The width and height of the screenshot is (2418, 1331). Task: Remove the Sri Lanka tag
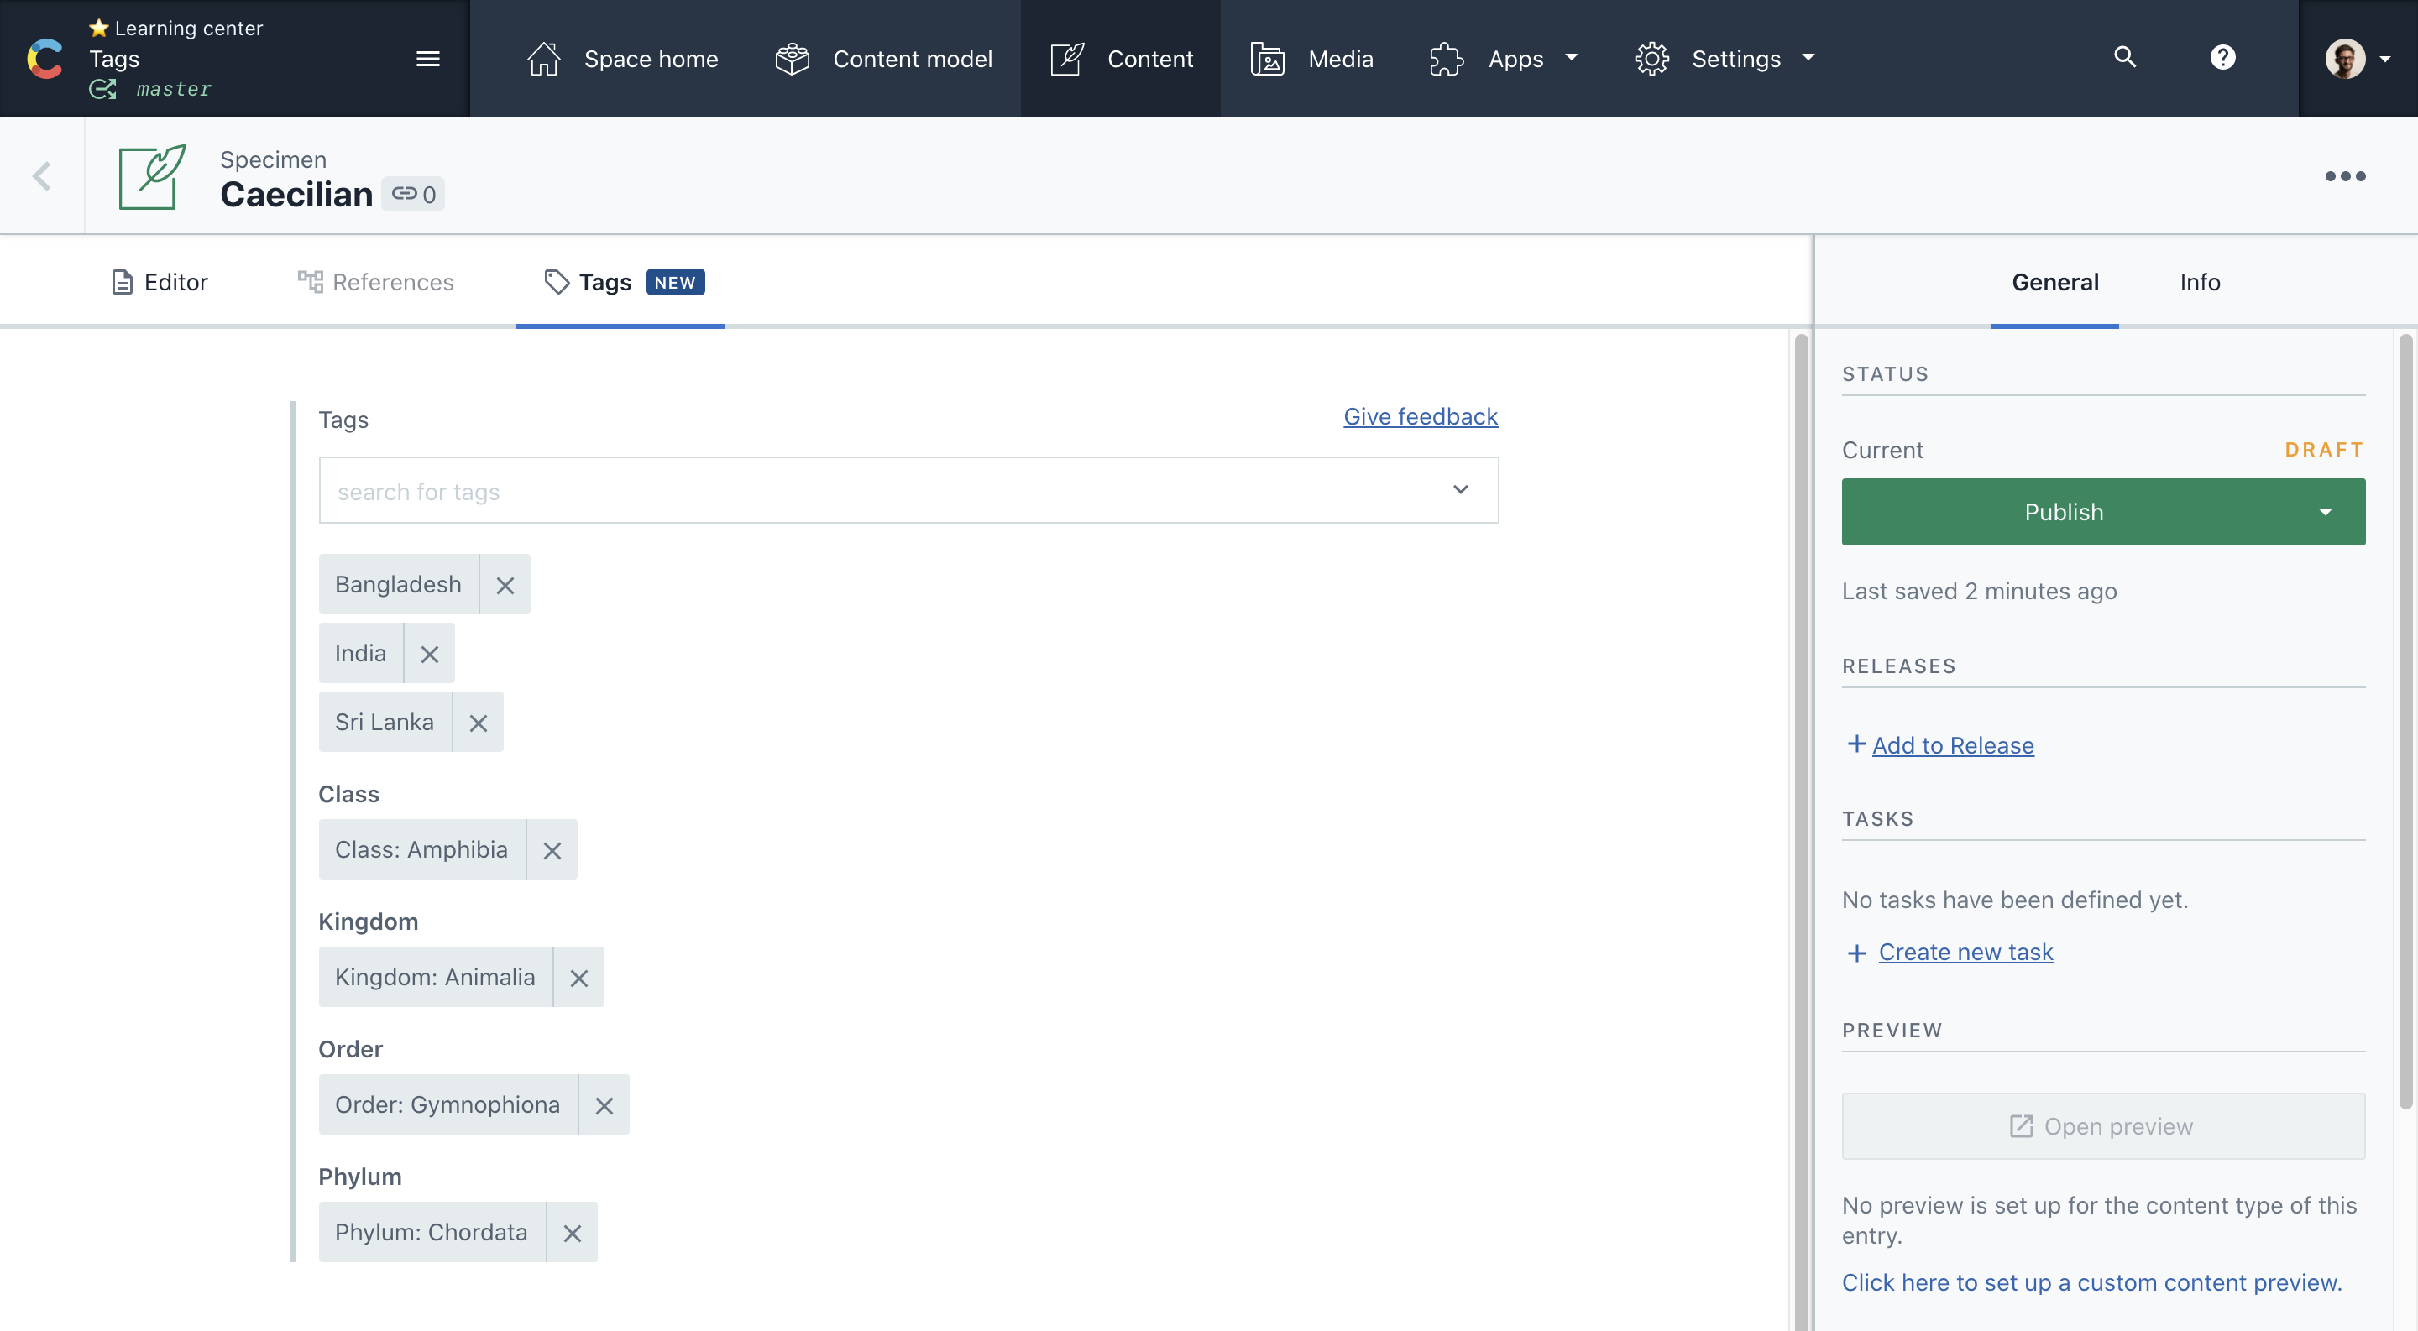click(x=478, y=723)
